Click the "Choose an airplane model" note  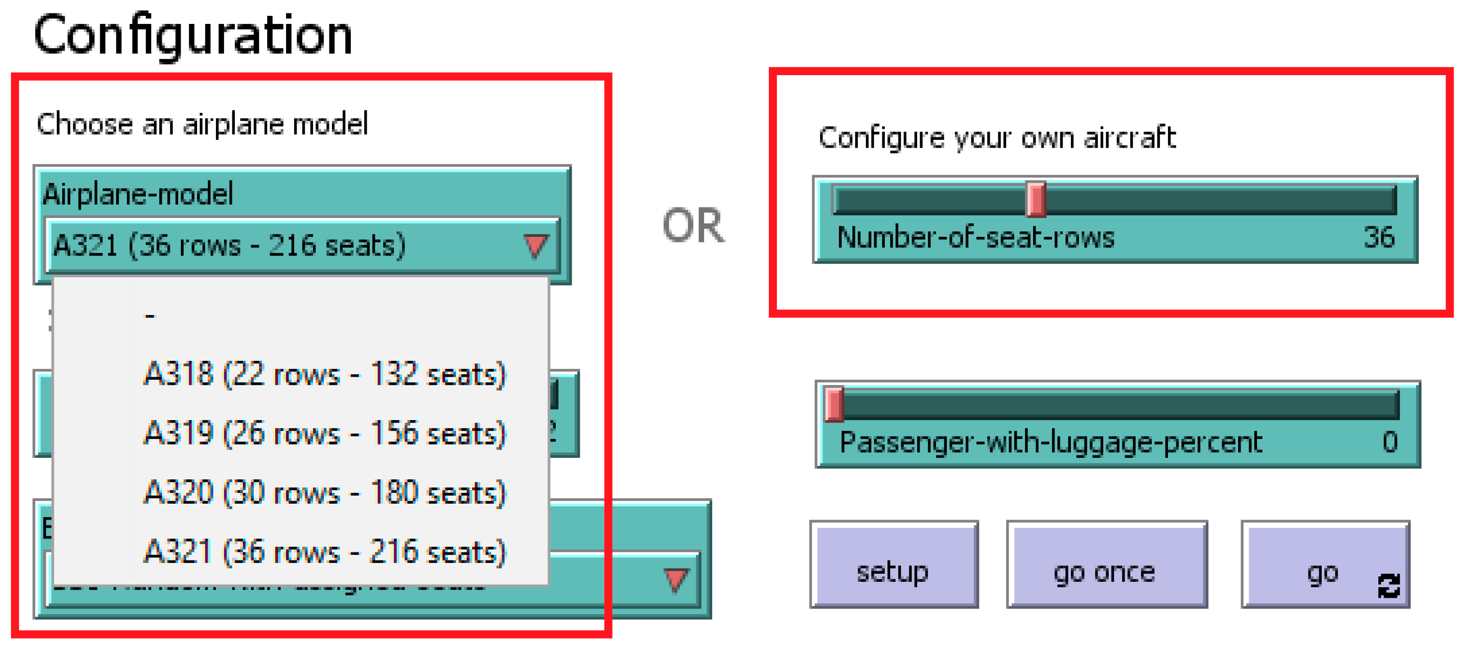(x=202, y=124)
